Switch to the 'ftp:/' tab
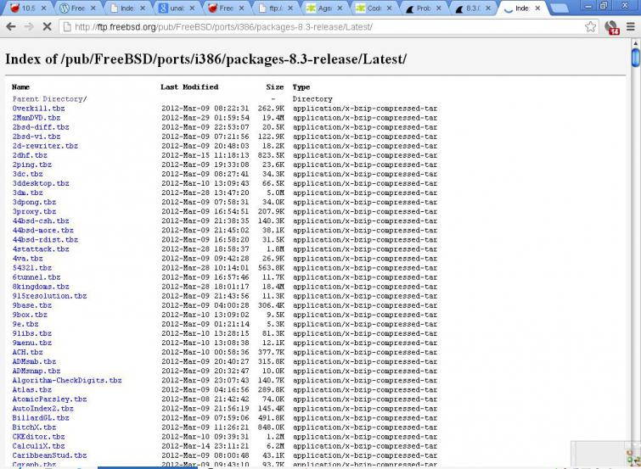Image resolution: width=641 pixels, height=469 pixels. [x=273, y=8]
